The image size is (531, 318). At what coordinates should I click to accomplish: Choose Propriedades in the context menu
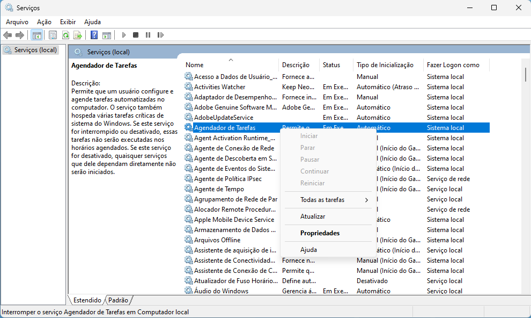point(328,233)
